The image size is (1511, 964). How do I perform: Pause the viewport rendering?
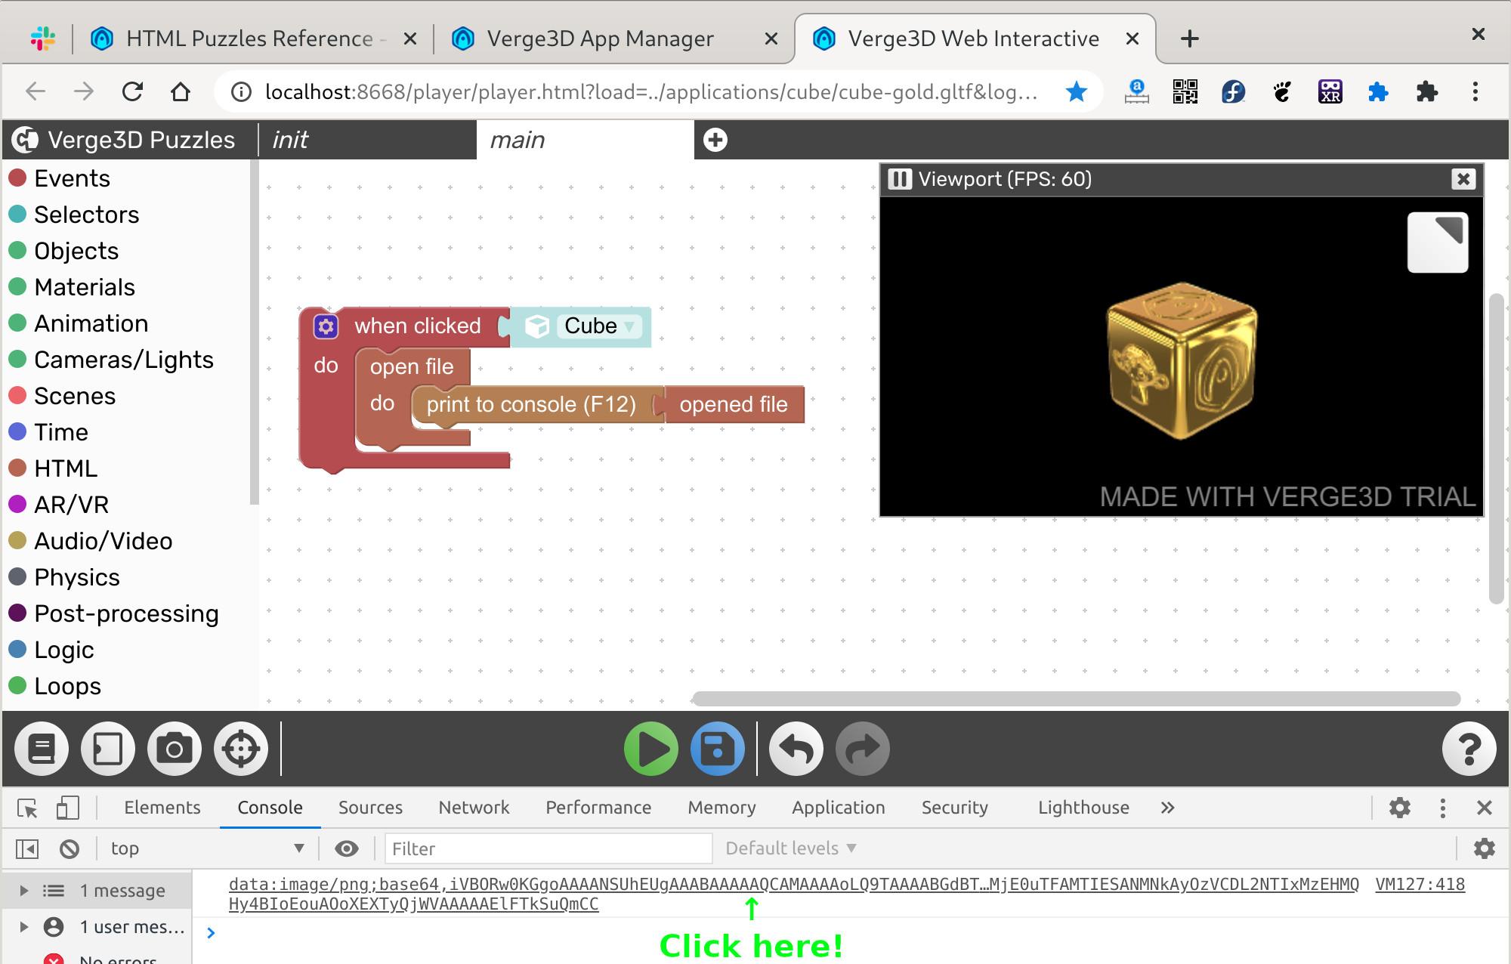899,179
